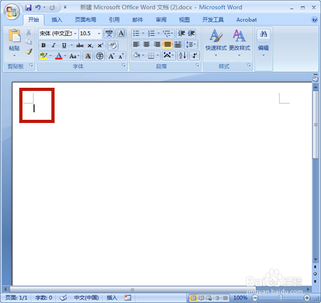This screenshot has width=321, height=303.
Task: Apply yellow text highlight color
Action: click(44, 56)
